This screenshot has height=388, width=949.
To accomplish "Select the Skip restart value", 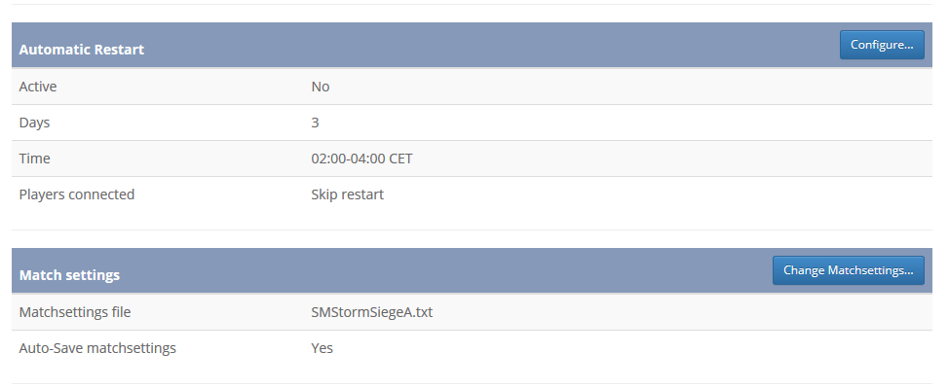I will pyautogui.click(x=348, y=194).
